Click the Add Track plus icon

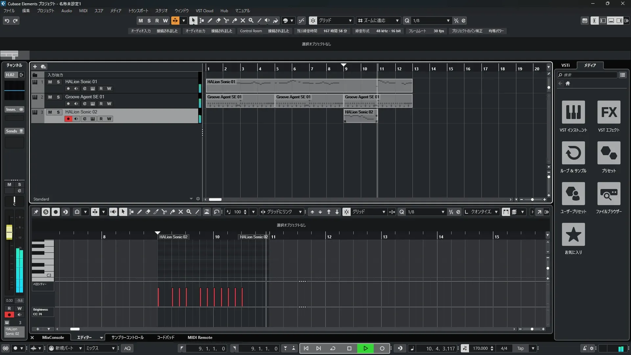click(35, 67)
